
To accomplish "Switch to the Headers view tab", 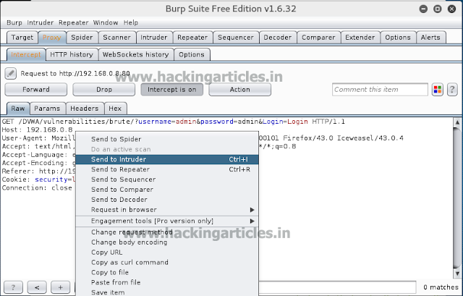I will [85, 109].
